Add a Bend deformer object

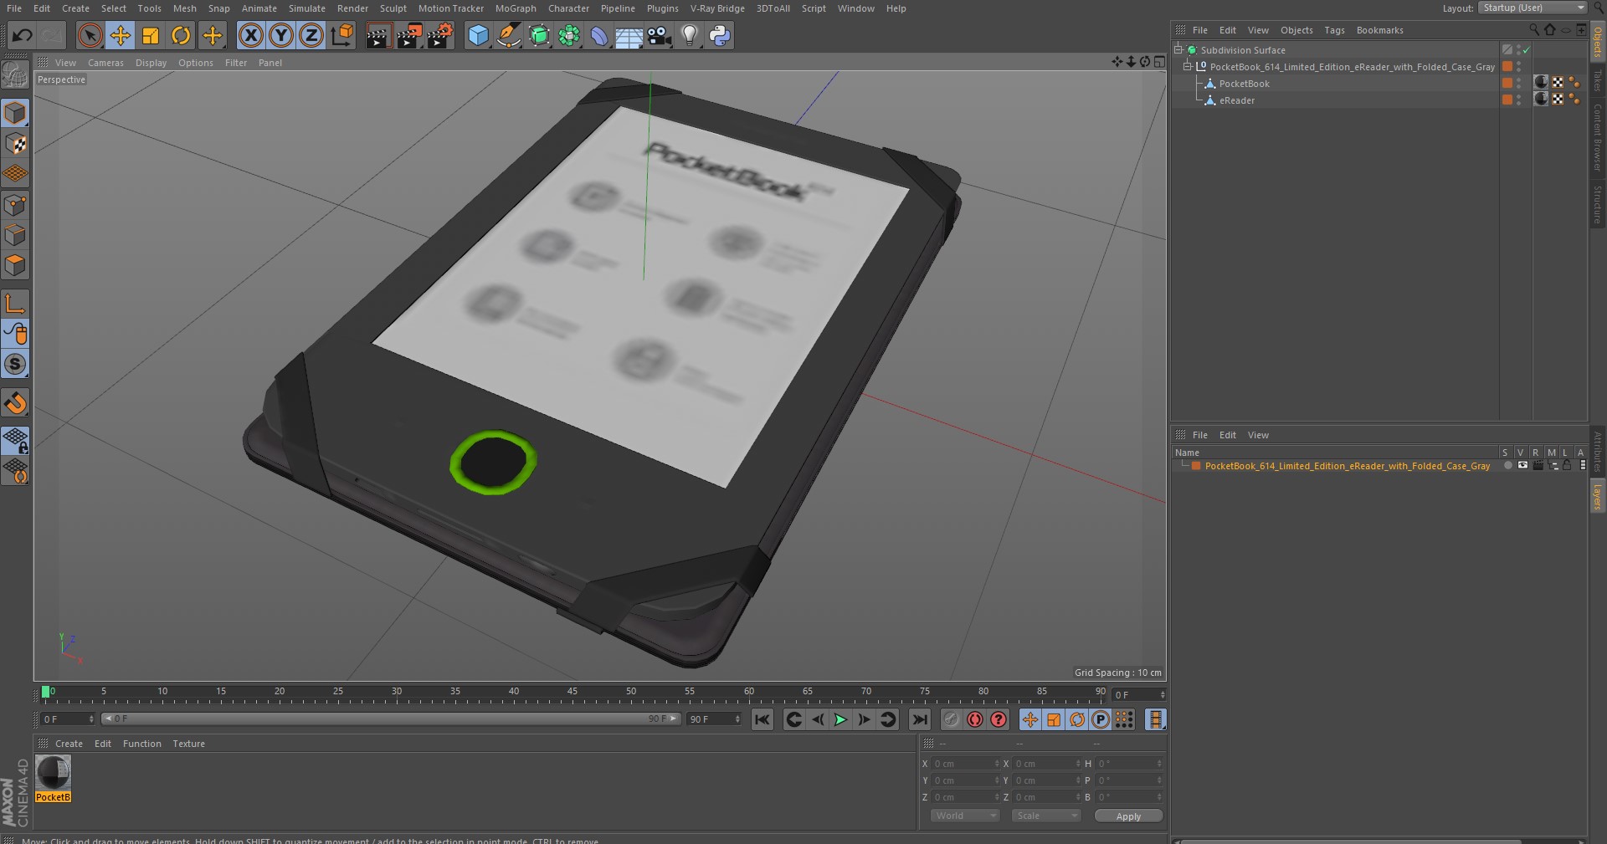(x=599, y=35)
